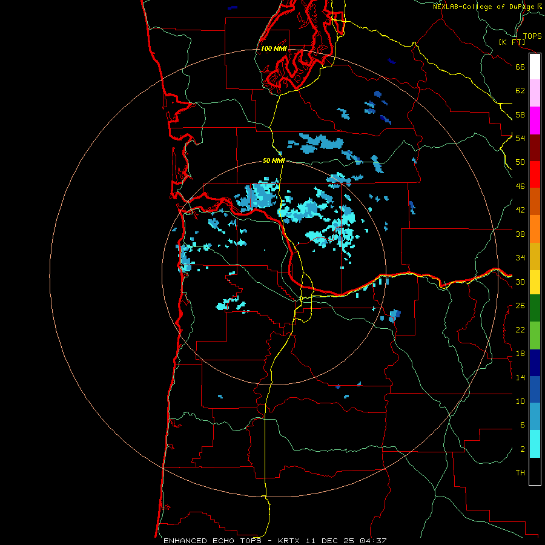Select the bright red legend swatch

(535, 174)
